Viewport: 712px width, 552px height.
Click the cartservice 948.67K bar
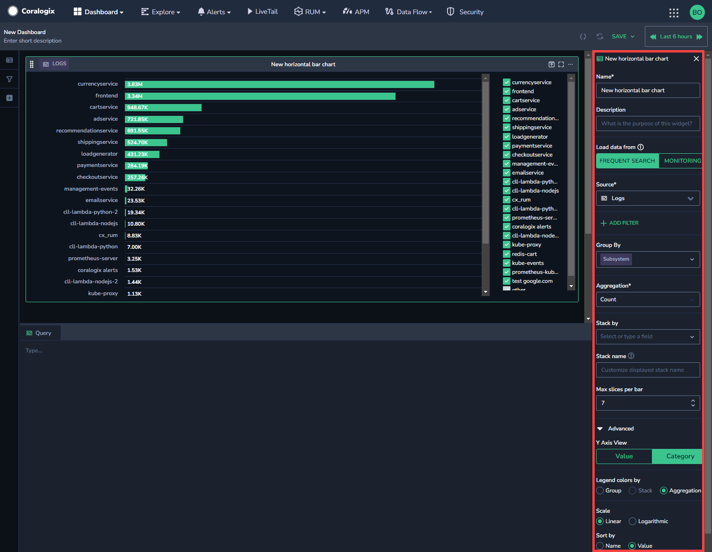click(163, 107)
